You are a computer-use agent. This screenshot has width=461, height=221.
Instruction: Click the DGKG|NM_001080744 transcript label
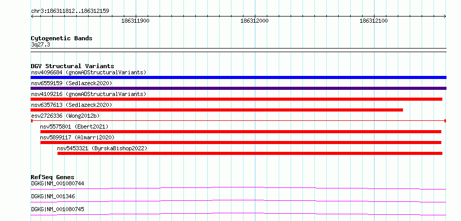pyautogui.click(x=57, y=184)
